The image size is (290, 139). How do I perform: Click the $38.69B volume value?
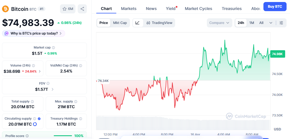[12, 71]
